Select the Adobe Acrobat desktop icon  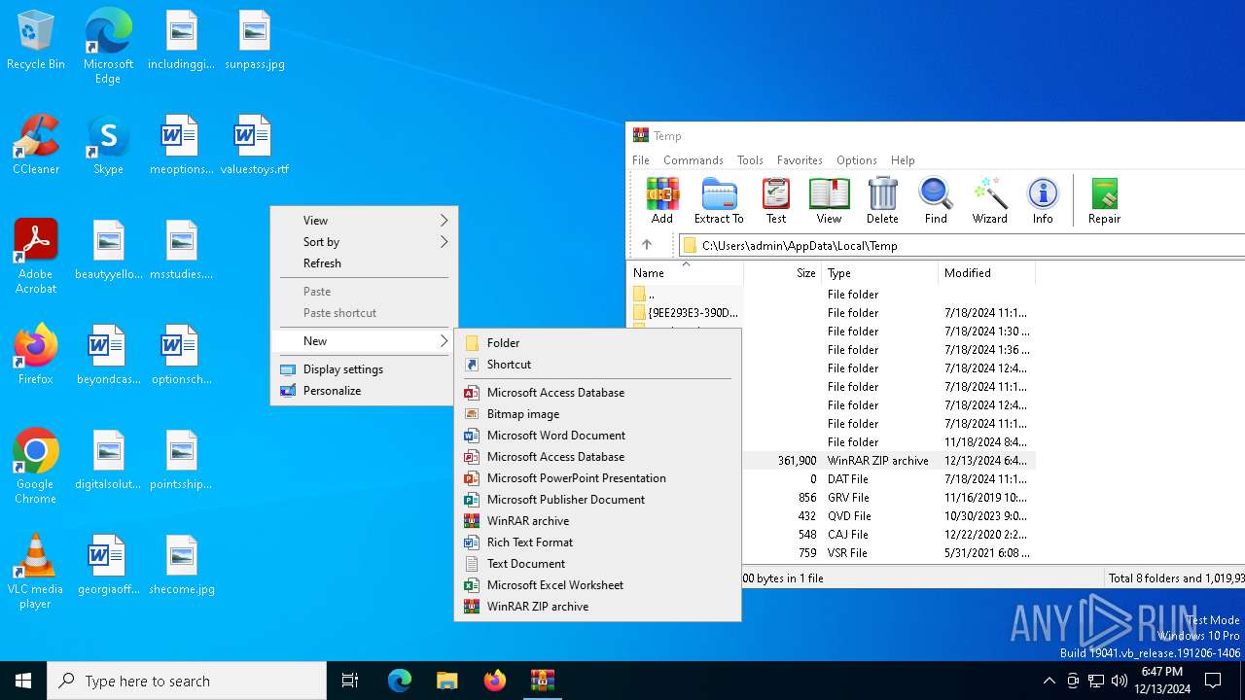point(36,257)
